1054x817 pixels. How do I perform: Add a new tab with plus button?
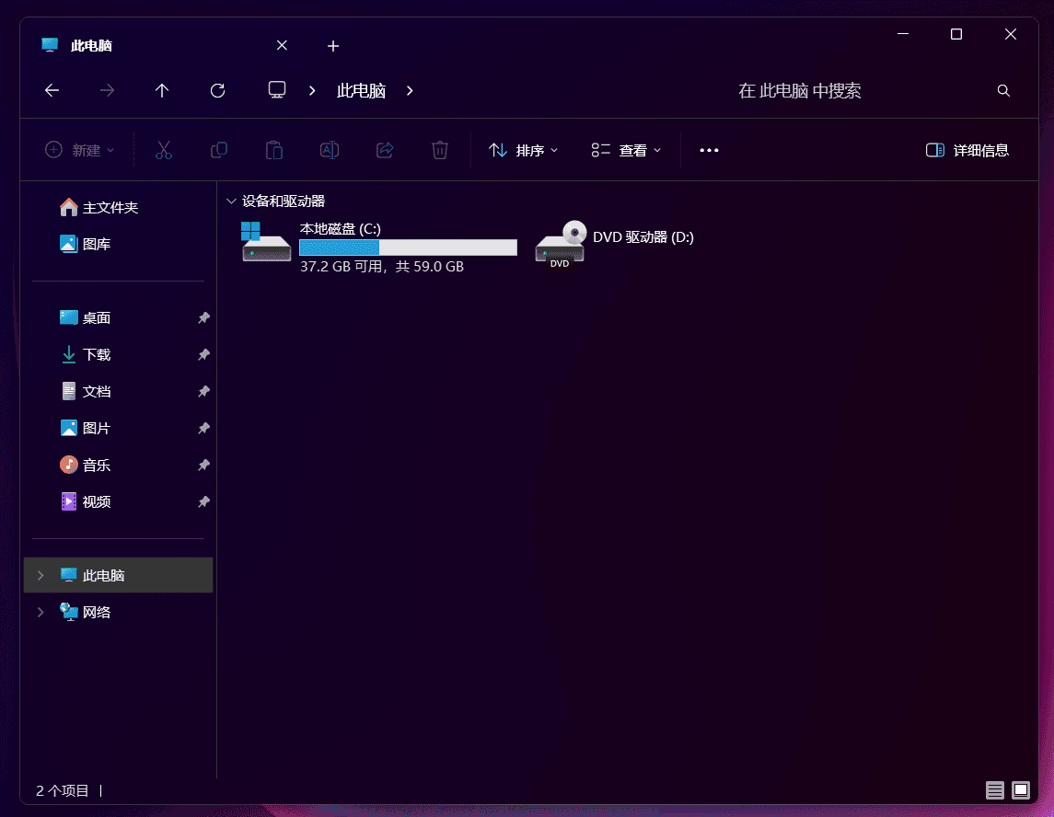(x=332, y=46)
